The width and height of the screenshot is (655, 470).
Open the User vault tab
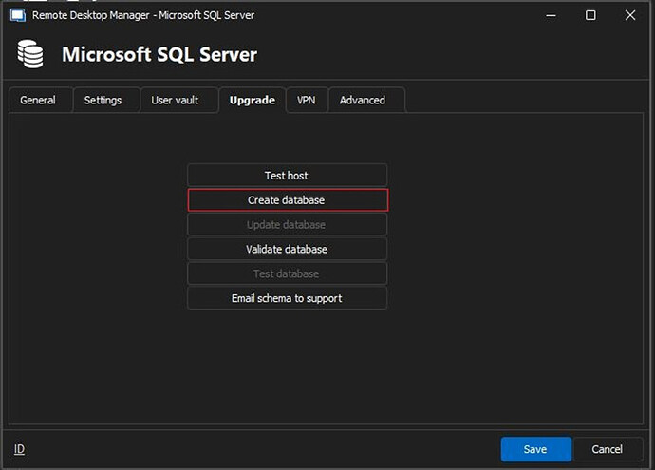click(x=178, y=101)
